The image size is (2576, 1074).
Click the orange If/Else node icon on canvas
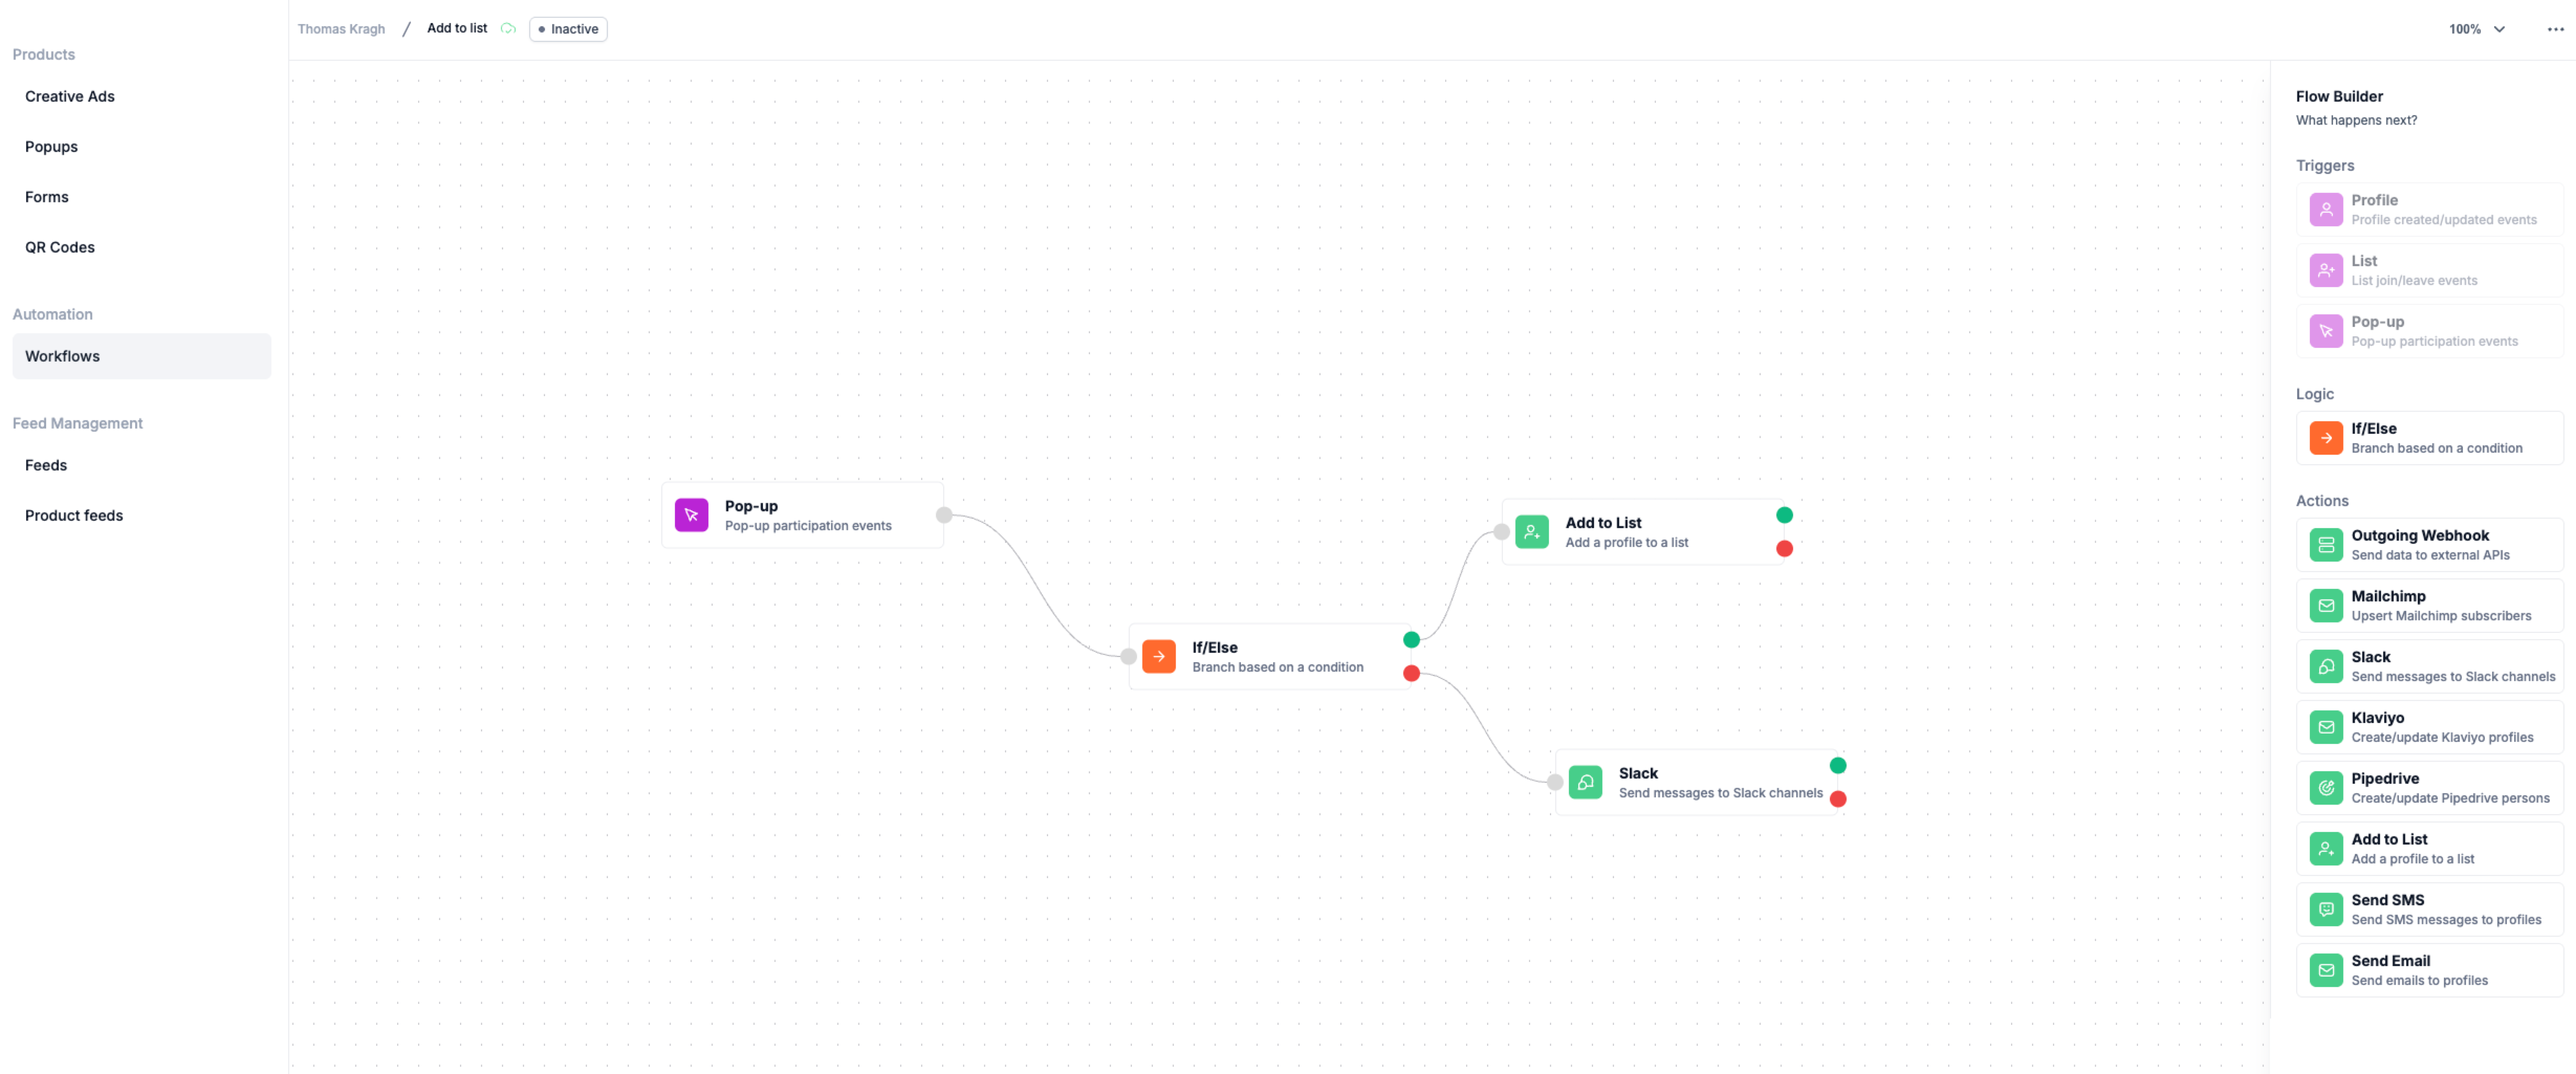pyautogui.click(x=1158, y=656)
